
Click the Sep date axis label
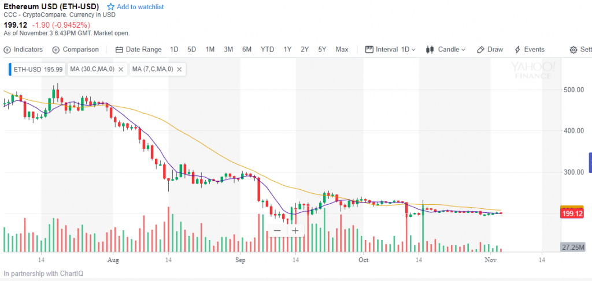point(240,260)
